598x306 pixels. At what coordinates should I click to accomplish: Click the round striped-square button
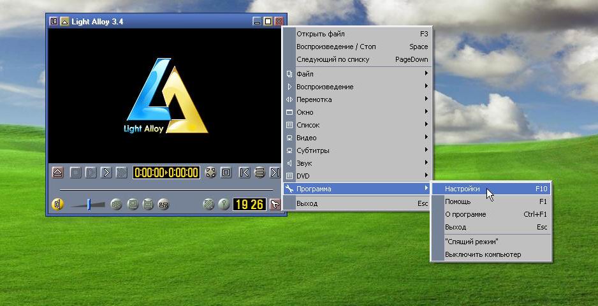point(208,205)
